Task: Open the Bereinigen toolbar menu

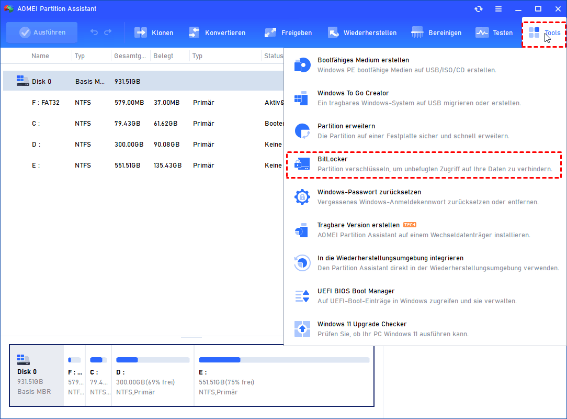Action: click(436, 32)
